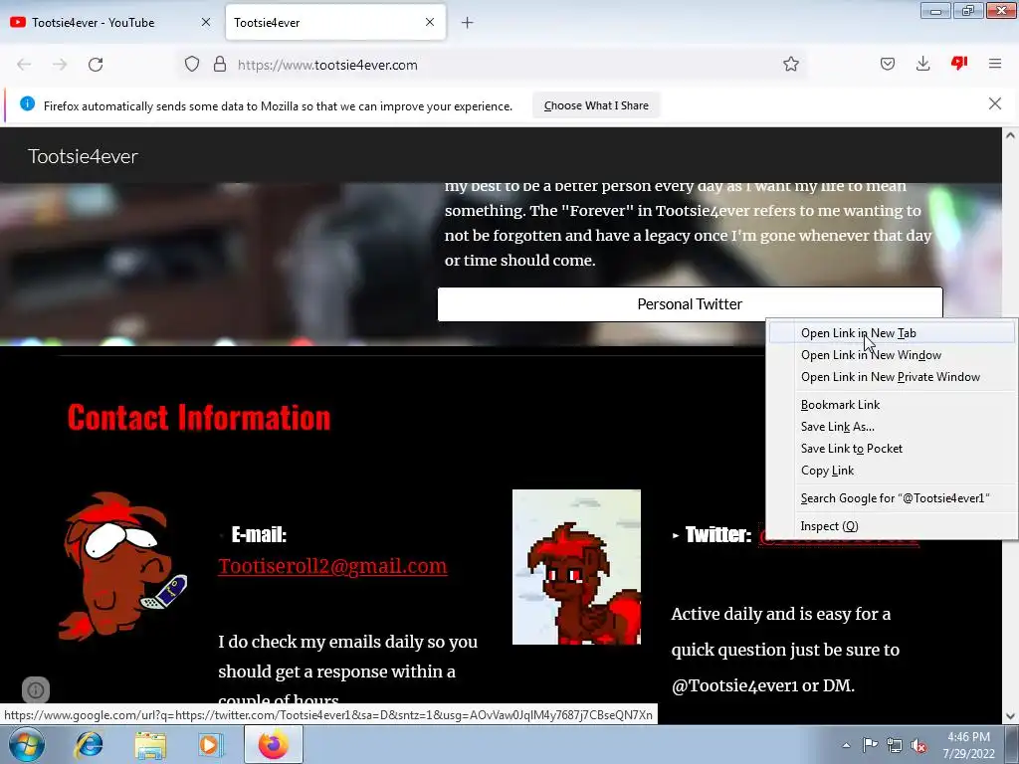Select Bookmark Link from context menu

coord(892,405)
